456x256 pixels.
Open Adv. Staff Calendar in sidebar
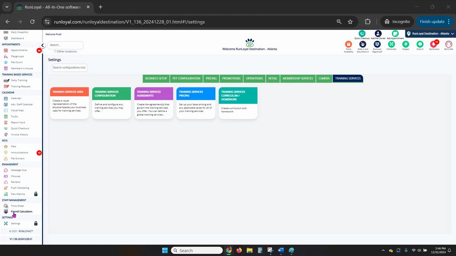point(22,105)
